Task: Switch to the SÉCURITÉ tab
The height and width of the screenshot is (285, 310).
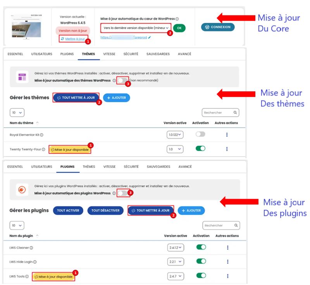Action: [x=130, y=54]
